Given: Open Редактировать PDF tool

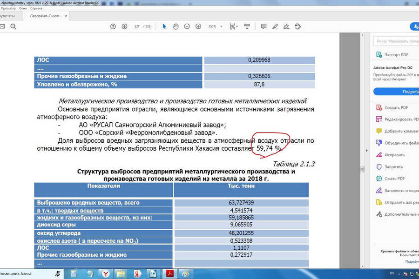Looking at the screenshot, I should click(x=398, y=120).
